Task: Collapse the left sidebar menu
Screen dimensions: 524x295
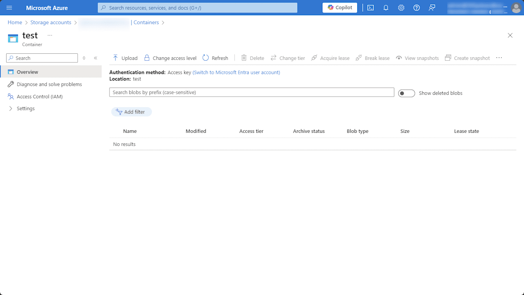Action: 96,58
